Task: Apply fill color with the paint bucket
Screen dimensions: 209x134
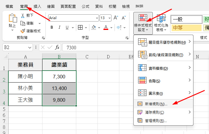Action: pos(94,28)
